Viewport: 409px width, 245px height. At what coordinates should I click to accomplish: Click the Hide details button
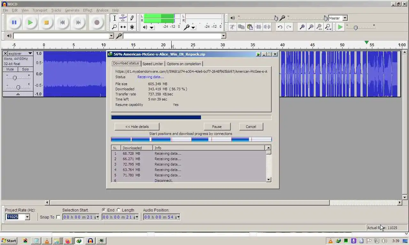[137, 127]
